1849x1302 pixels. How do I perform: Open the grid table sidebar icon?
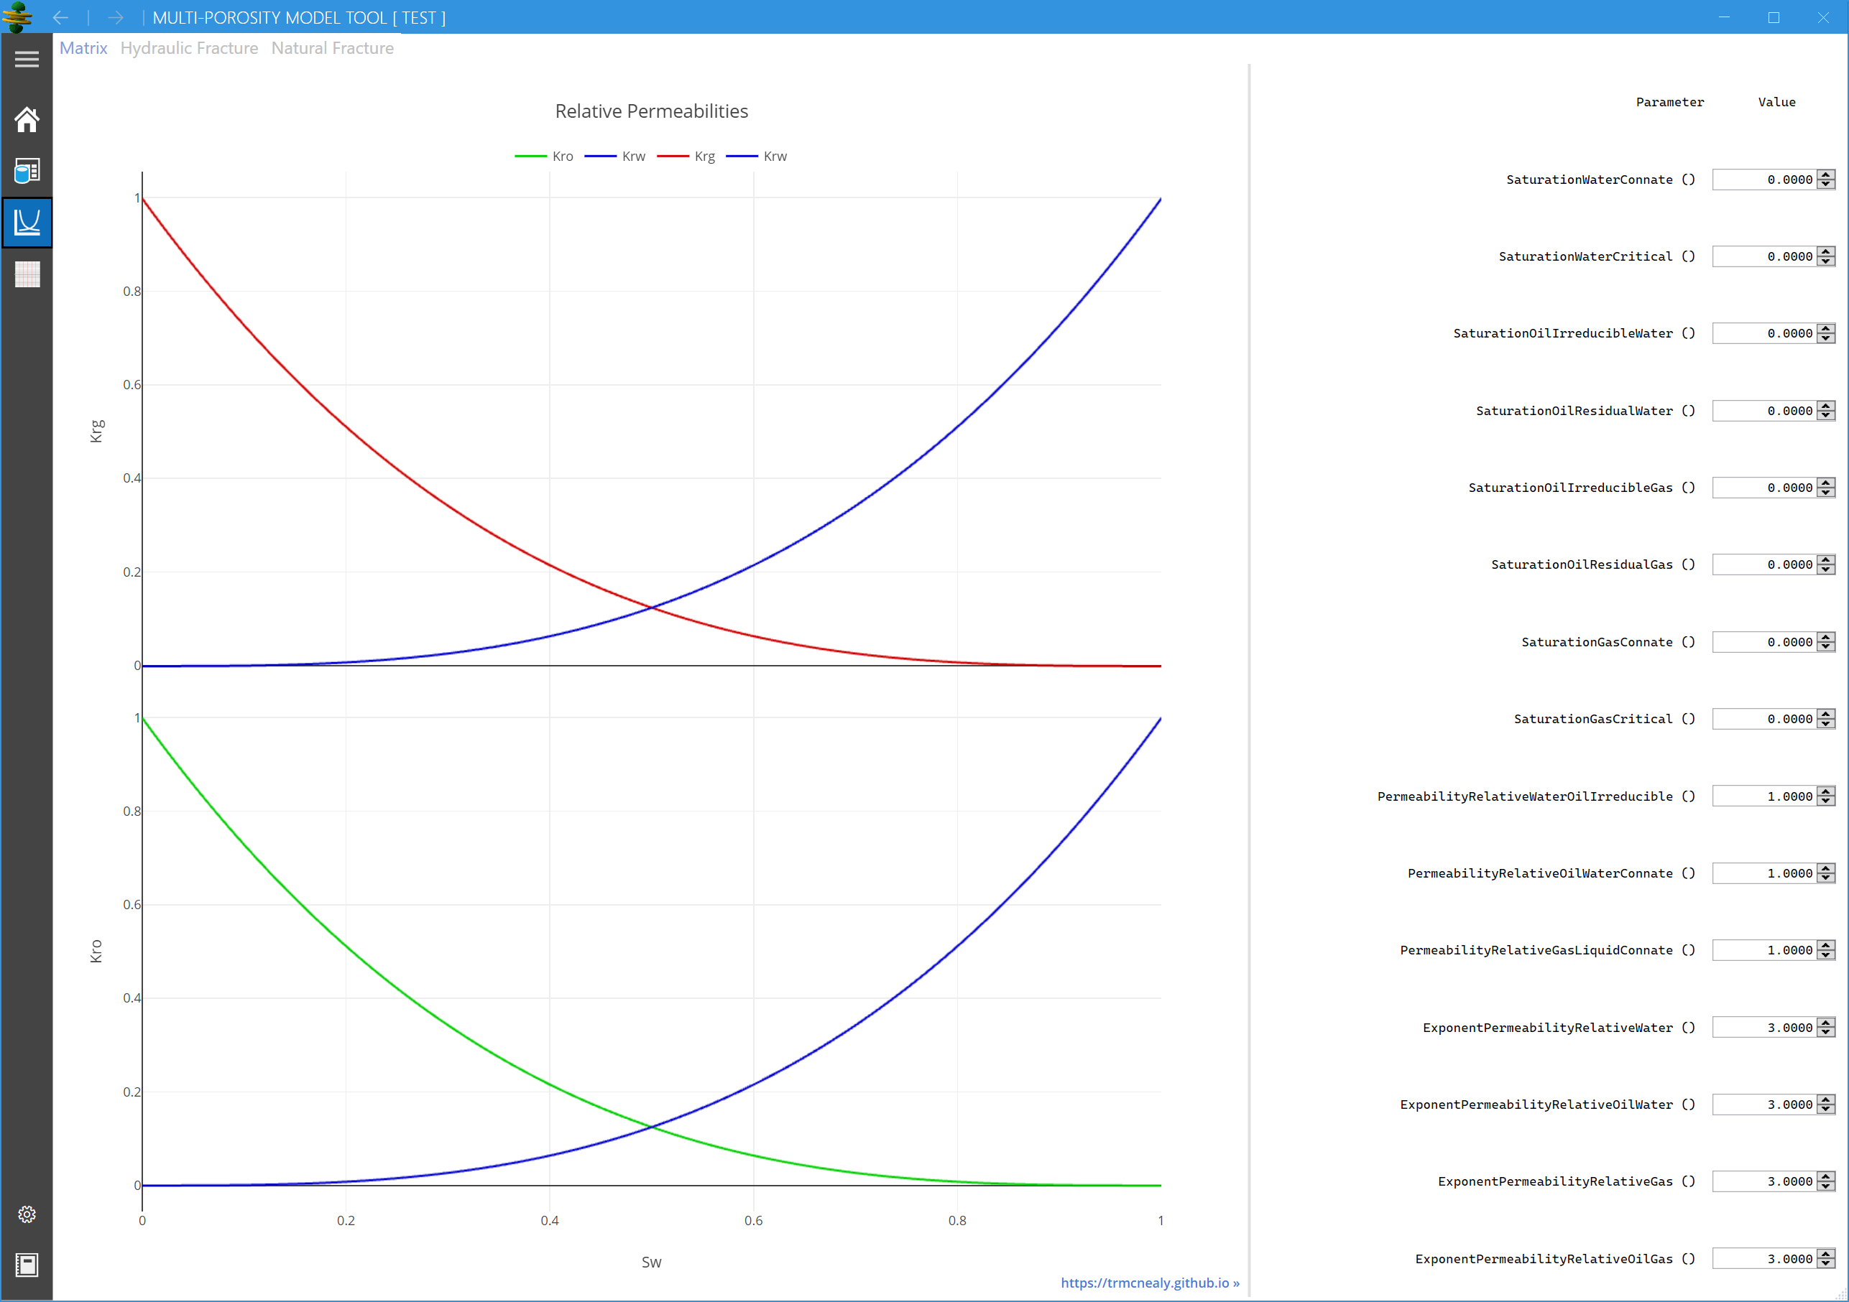point(27,274)
